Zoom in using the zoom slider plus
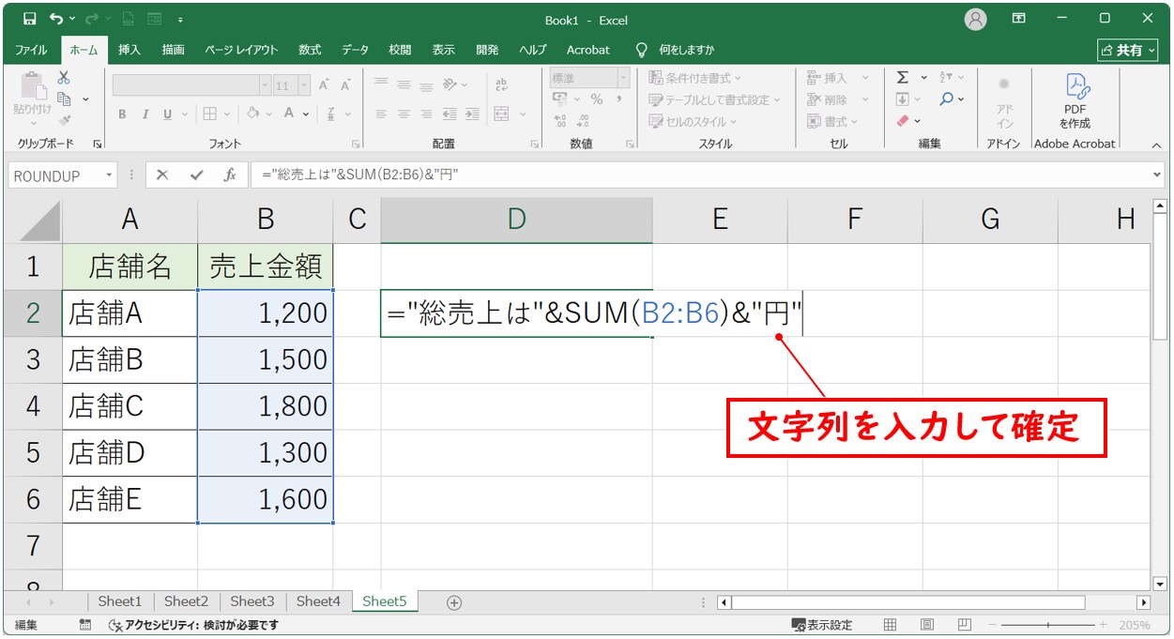The height and width of the screenshot is (639, 1174). (1101, 623)
